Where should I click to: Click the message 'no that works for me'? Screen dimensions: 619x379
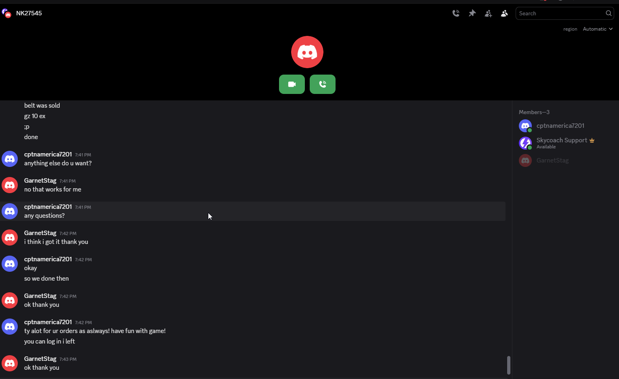(52, 189)
